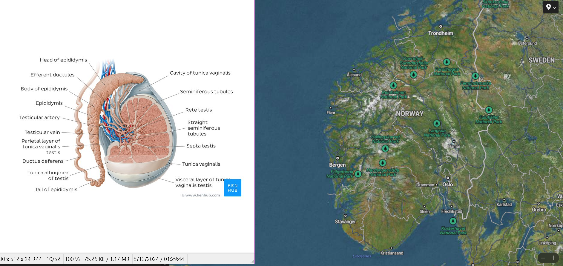Click the 'Body of epididymis' label

pos(44,89)
